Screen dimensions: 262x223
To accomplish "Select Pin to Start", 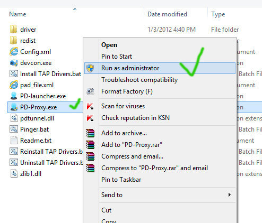I will 117,57.
